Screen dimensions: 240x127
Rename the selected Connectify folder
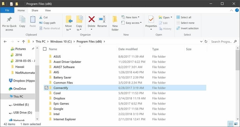point(102,21)
